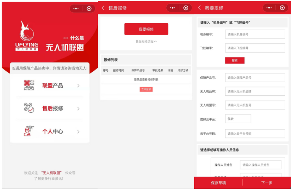
Task: Tap the back arrow on 我要报修 page
Action: pos(199,7)
